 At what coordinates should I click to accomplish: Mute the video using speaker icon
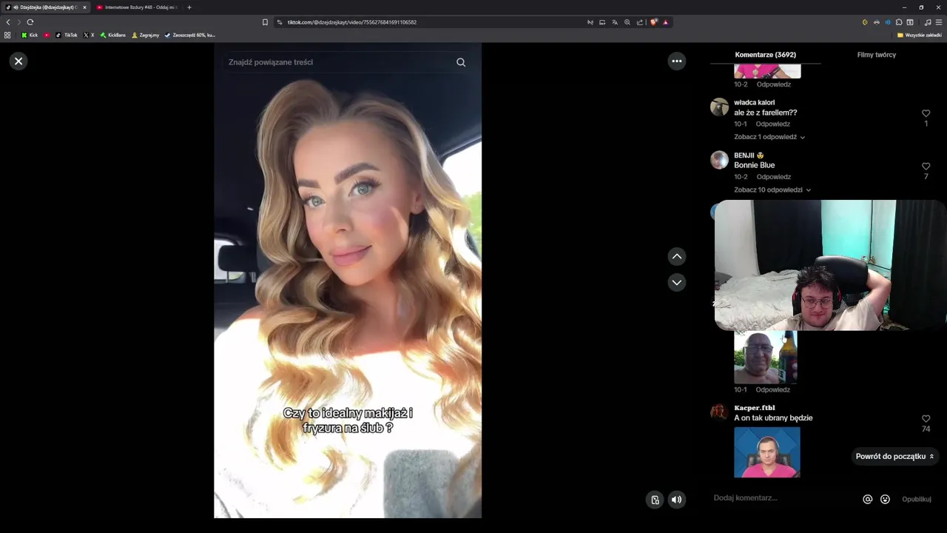(x=677, y=500)
